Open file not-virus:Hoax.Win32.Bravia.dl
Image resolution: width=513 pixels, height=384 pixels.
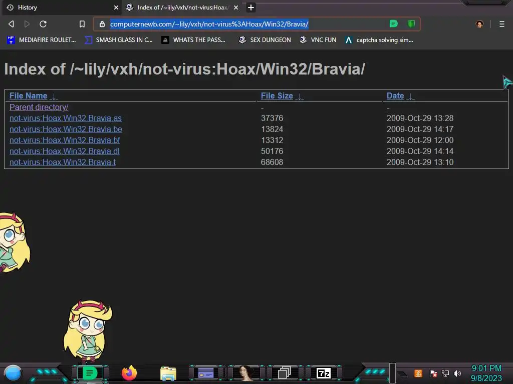point(65,151)
